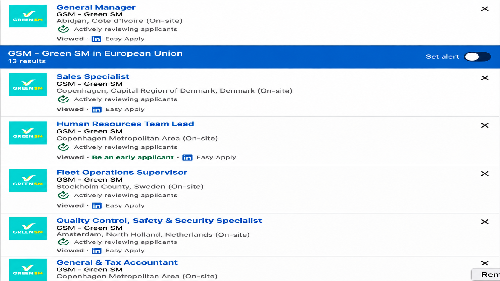This screenshot has width=500, height=281.
Task: Click the LinkedIn Easy Apply icon under Sales Specialist
Action: (97, 109)
